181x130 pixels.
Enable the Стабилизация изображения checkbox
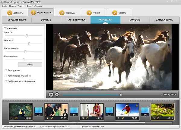coord(6,81)
